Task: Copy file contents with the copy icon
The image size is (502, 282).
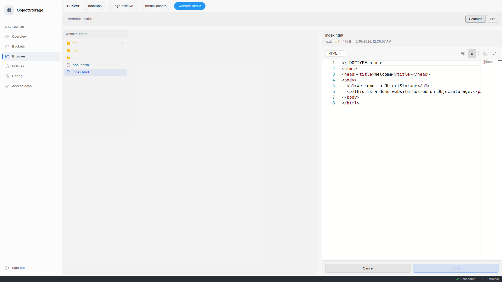Action: click(485, 54)
